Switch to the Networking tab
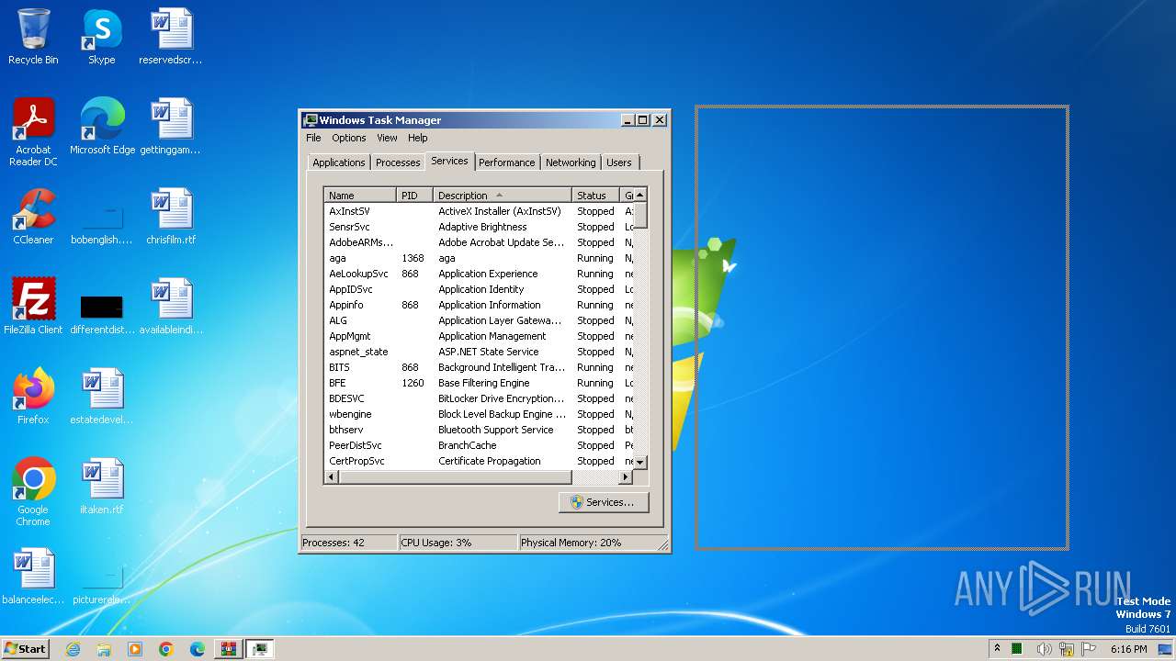Screen dimensions: 1176x661 pyautogui.click(x=571, y=162)
